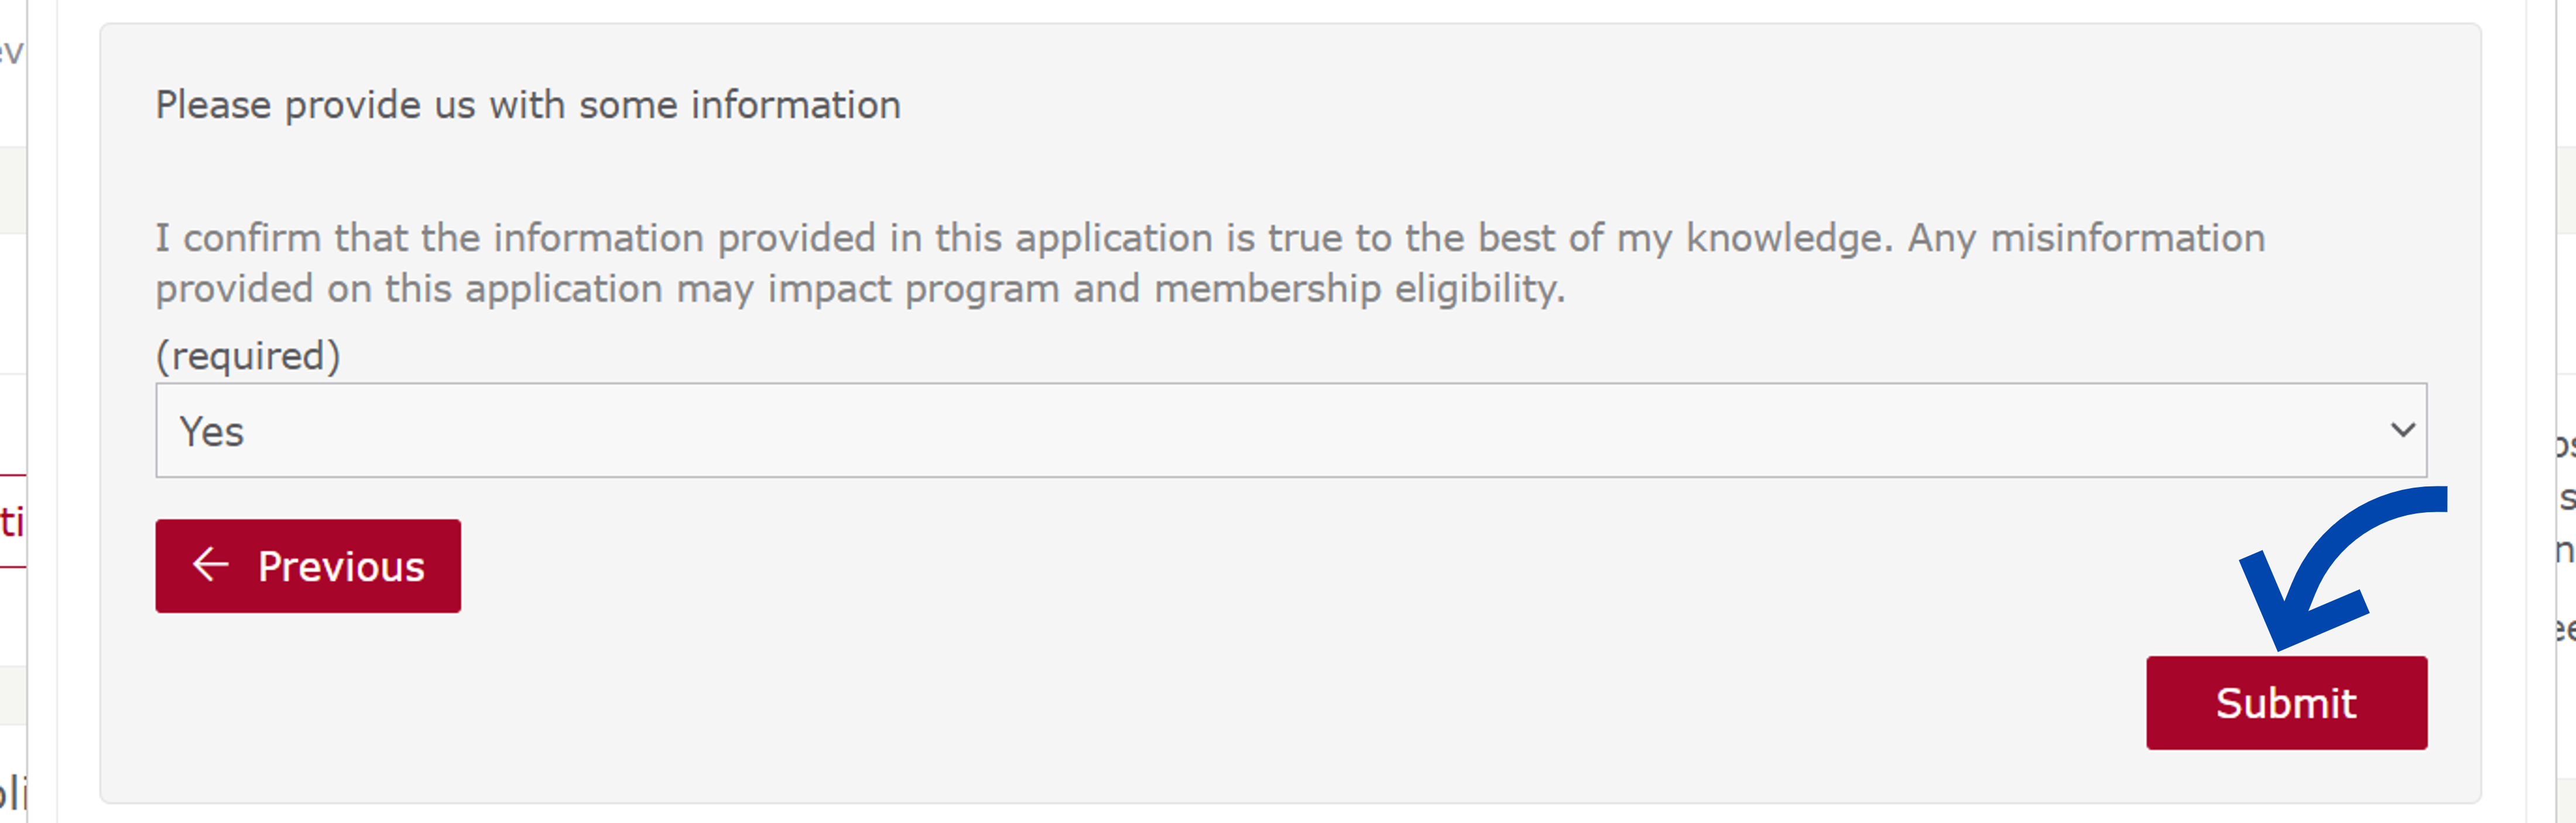Screen dimensions: 2576x823
Task: Submit the application form
Action: click(2285, 702)
